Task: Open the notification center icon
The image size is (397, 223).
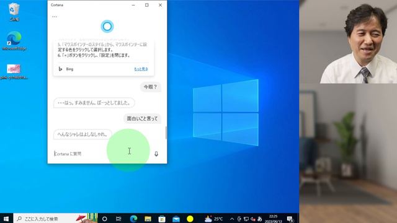Action: [290, 219]
